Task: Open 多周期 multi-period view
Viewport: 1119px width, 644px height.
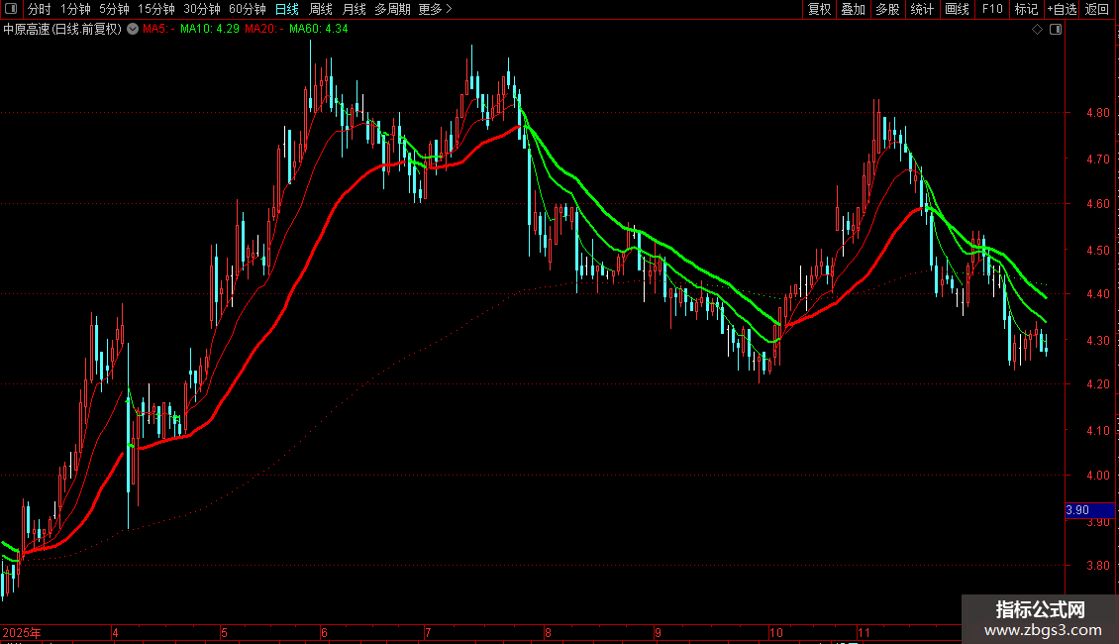Action: click(x=392, y=9)
